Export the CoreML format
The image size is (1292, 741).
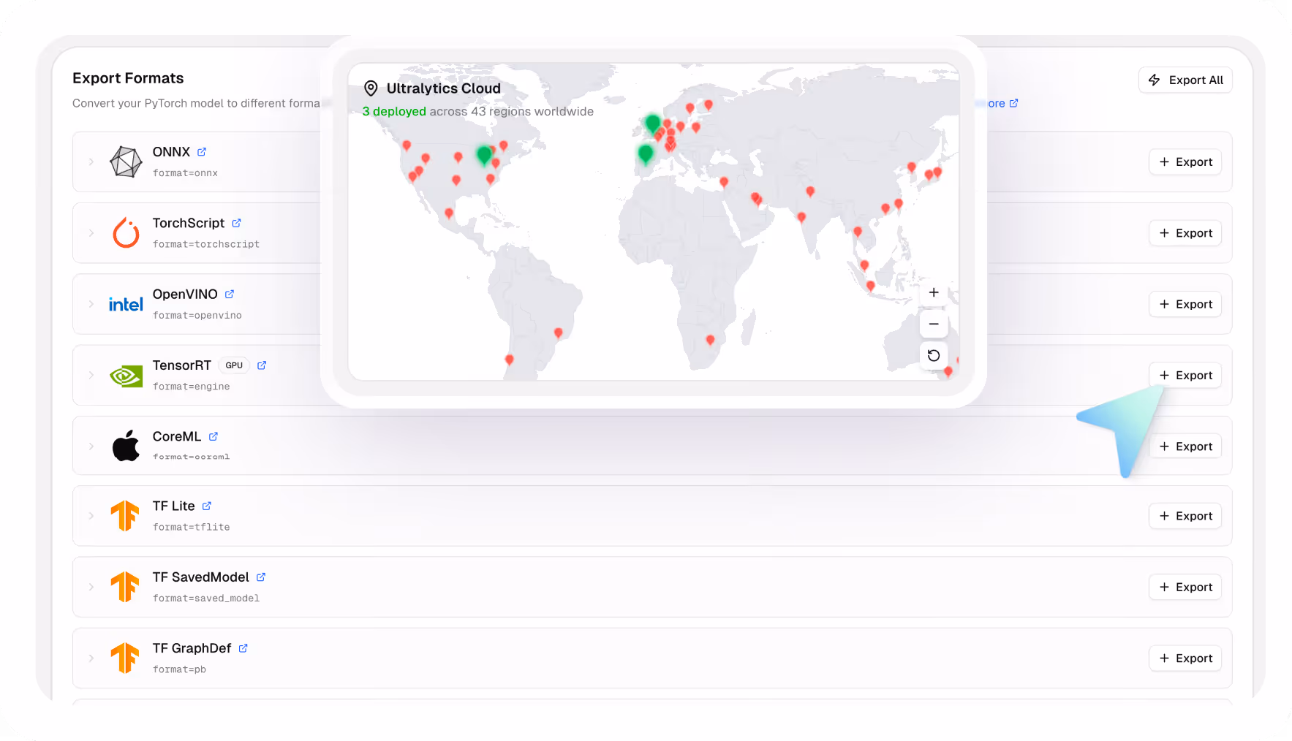point(1185,446)
